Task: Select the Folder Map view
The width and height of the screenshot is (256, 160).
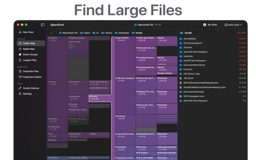Action: [31, 43]
